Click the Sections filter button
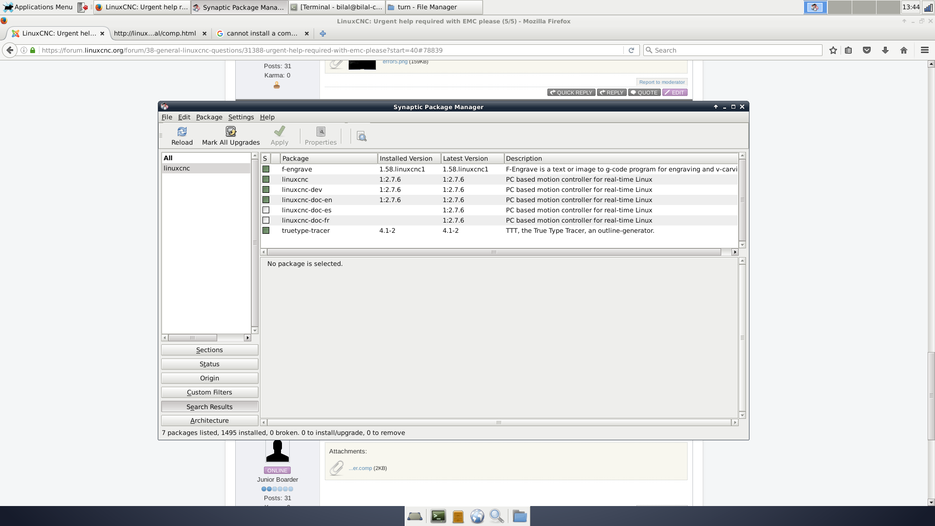The height and width of the screenshot is (526, 935). (x=209, y=350)
